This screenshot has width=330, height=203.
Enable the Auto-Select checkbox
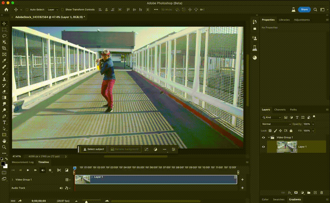click(27, 10)
